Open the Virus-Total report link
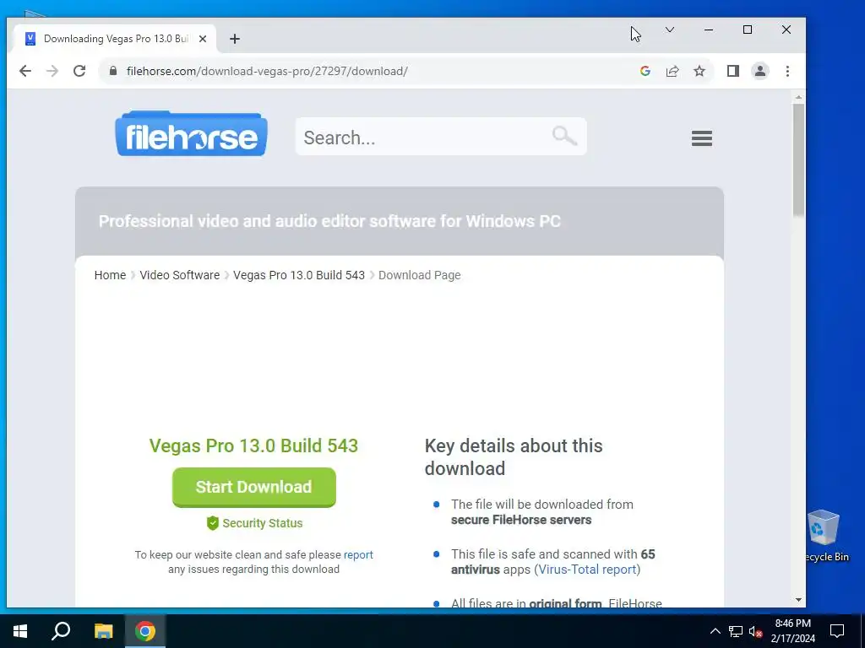 tap(587, 570)
